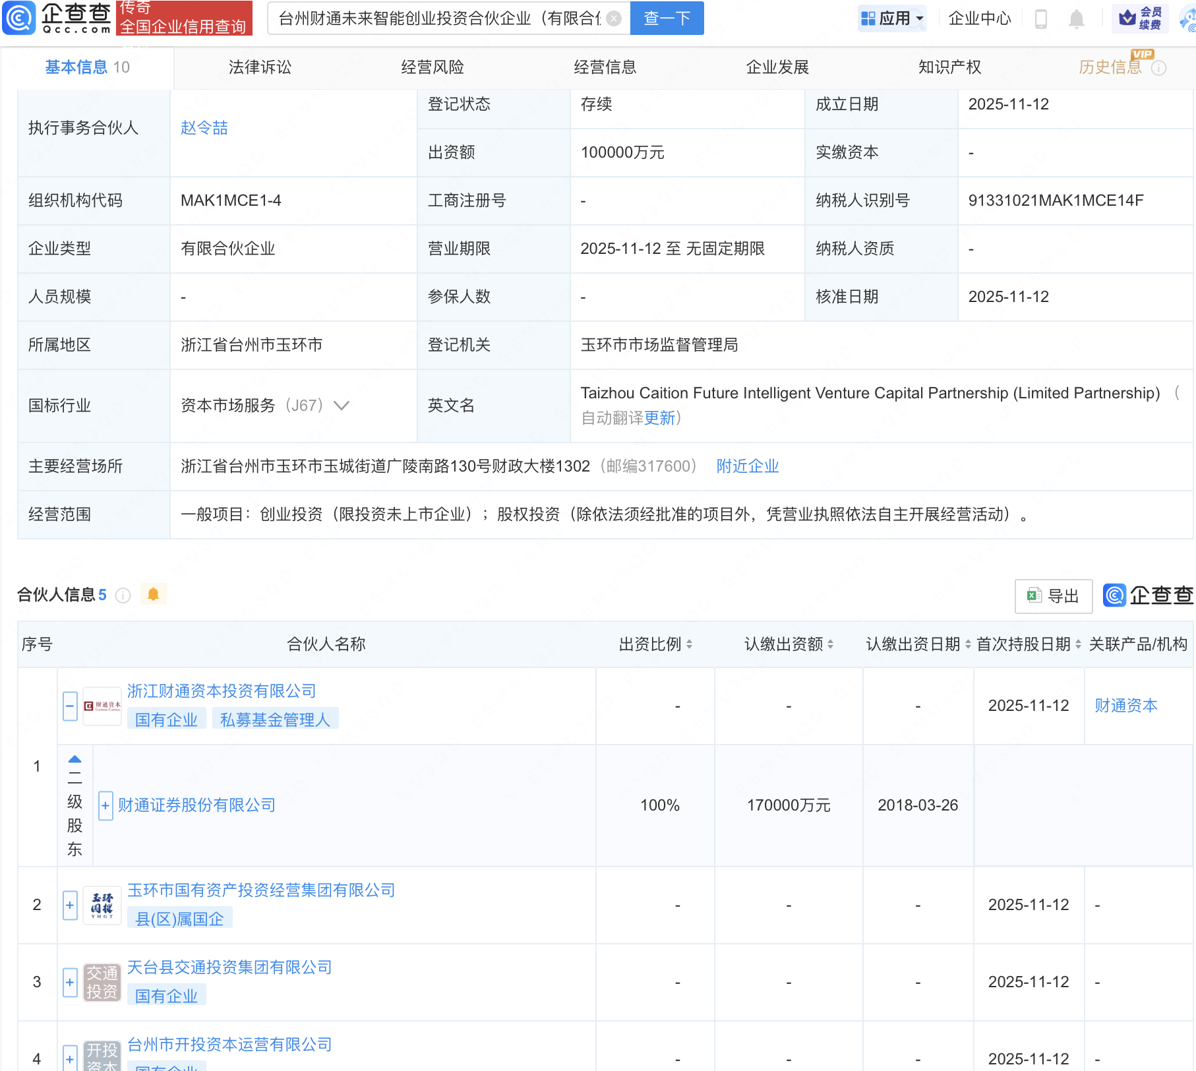Expand the 资本市场服务 industry chevron
The width and height of the screenshot is (1196, 1071).
pyautogui.click(x=342, y=405)
